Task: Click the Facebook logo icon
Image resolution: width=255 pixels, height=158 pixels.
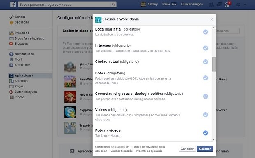Action: click(13, 5)
